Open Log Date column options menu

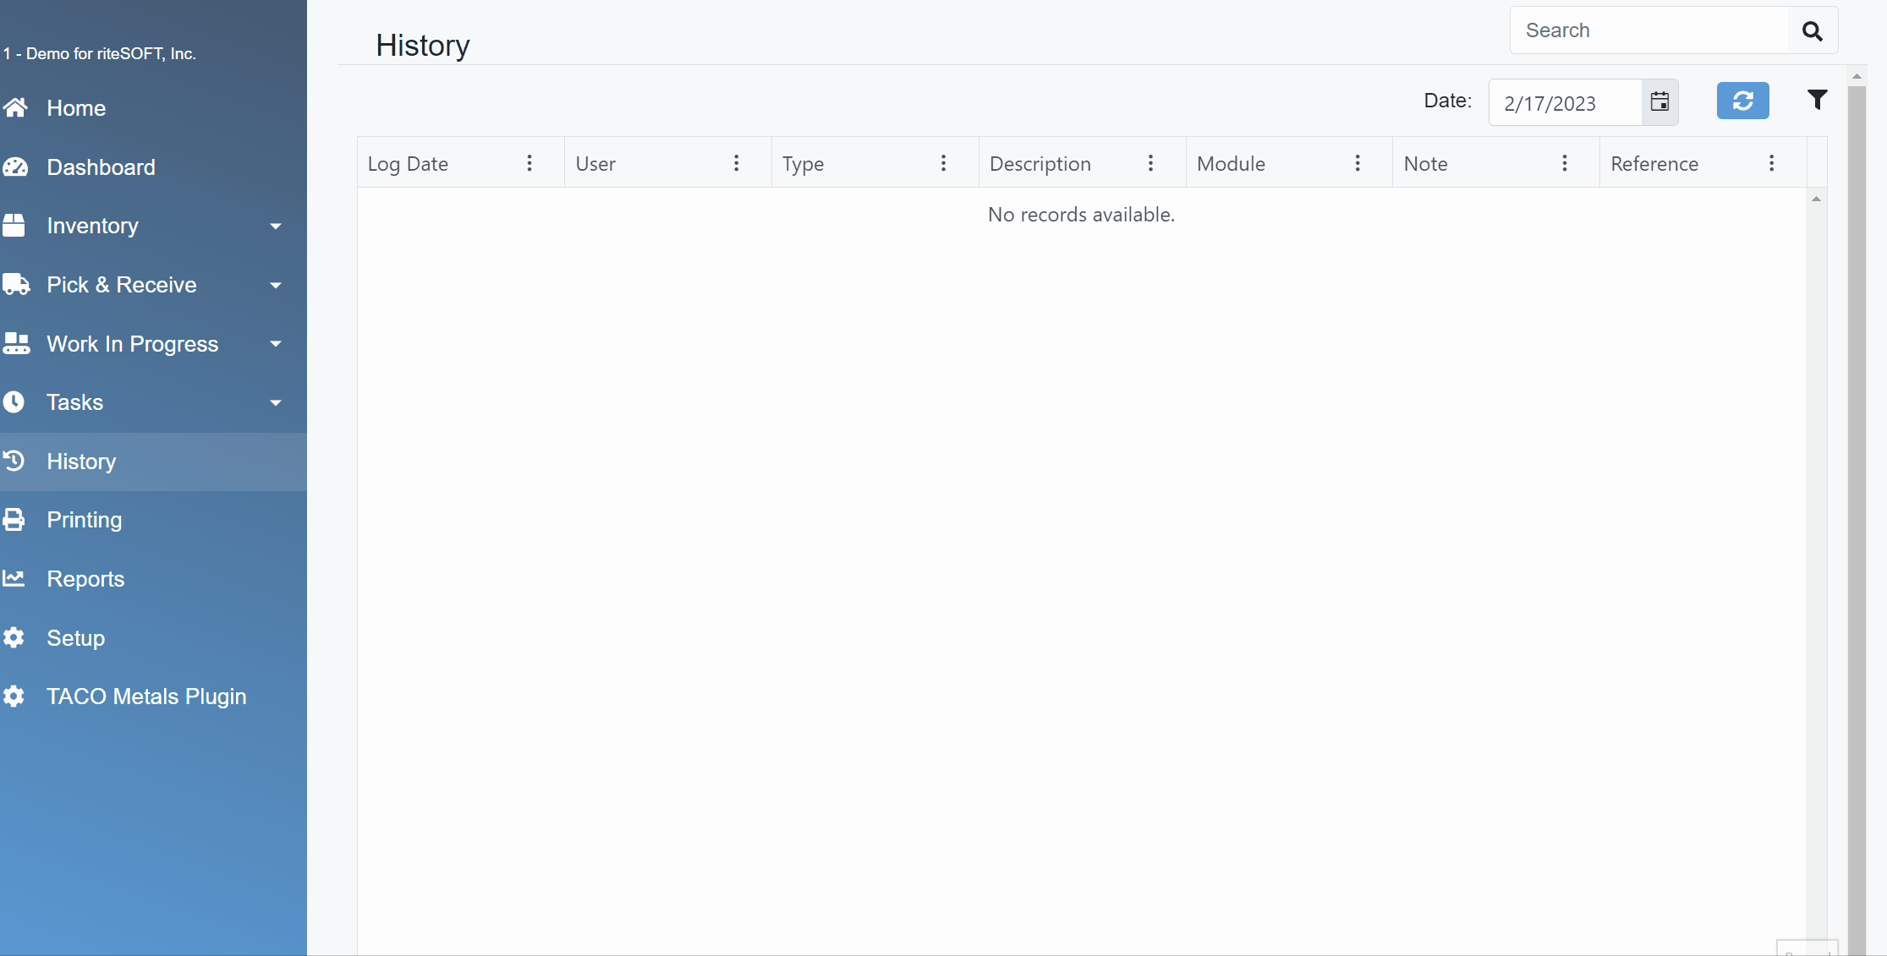(529, 163)
